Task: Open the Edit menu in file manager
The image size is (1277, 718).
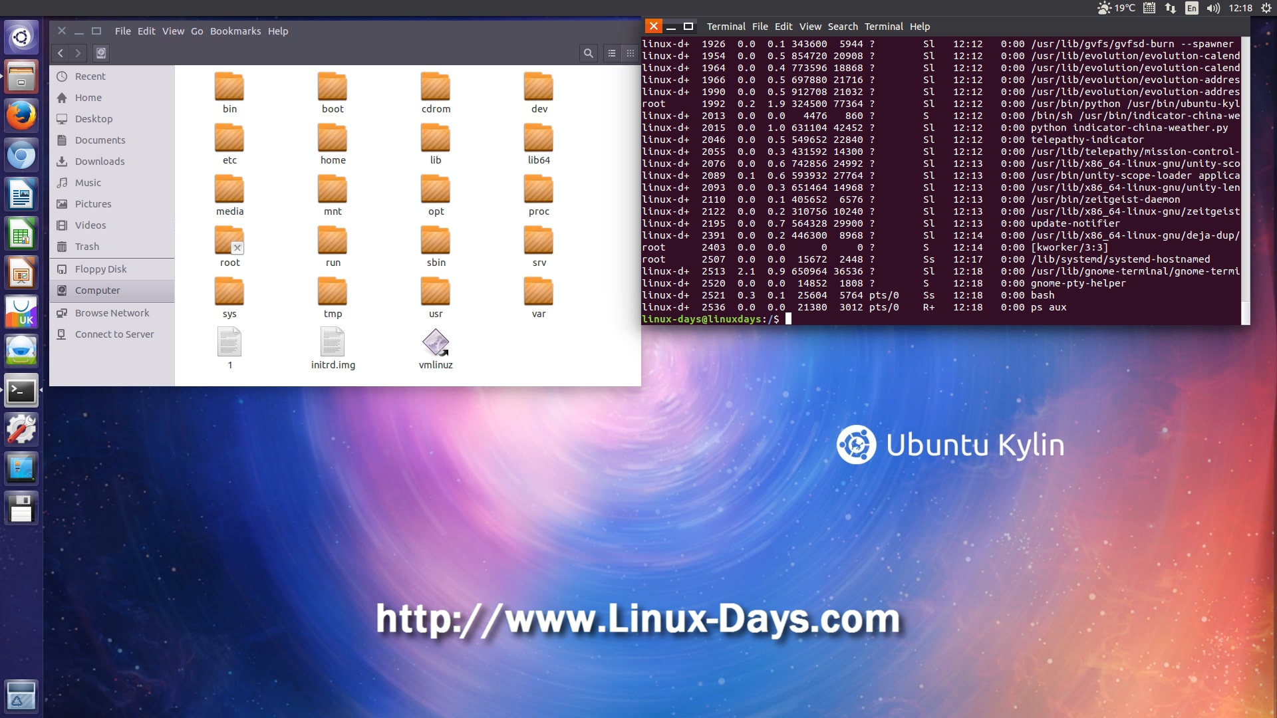Action: tap(146, 31)
